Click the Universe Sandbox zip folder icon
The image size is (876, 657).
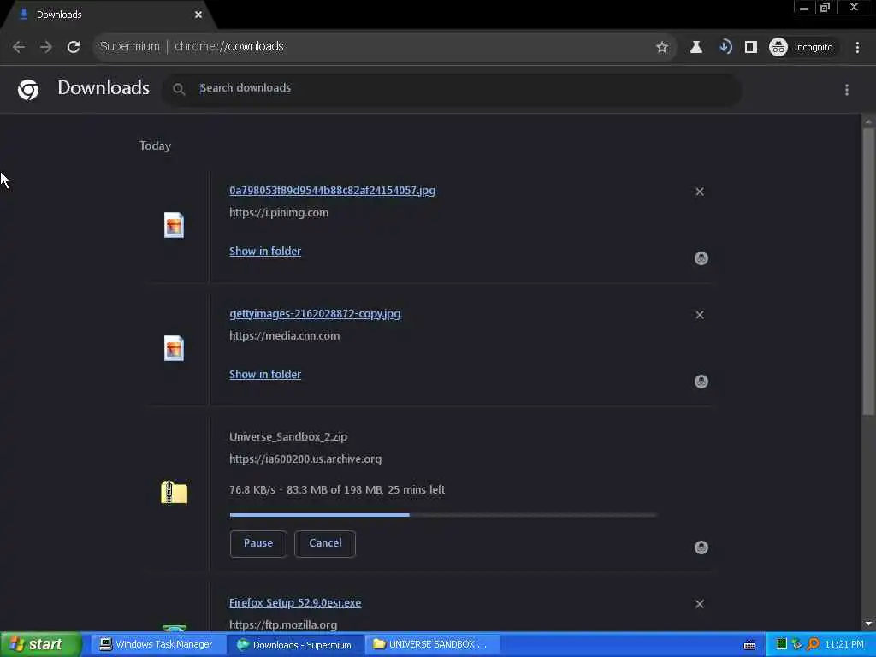pyautogui.click(x=175, y=492)
